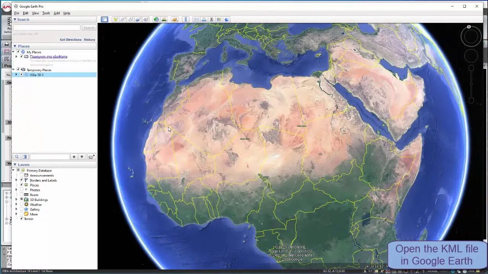This screenshot has height=274, width=488.
Task: Click the Google Earth title bar app icon
Action: pyautogui.click(x=16, y=6)
